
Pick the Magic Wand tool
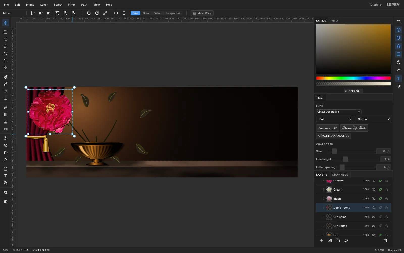[x=6, y=60]
